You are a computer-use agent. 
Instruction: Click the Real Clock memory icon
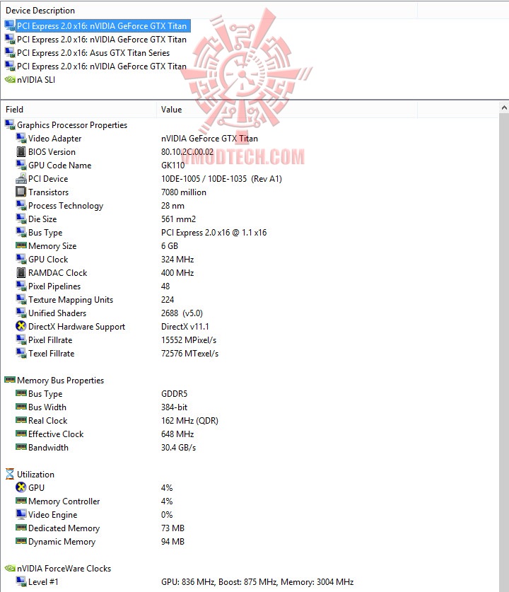tap(21, 420)
